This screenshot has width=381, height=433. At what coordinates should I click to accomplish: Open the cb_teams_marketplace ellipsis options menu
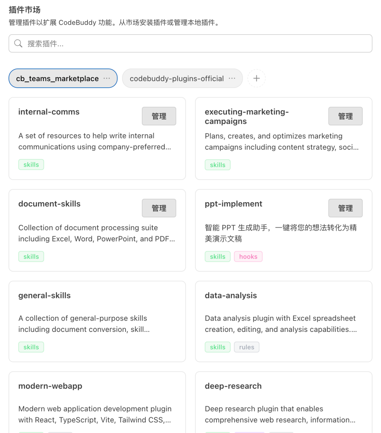coord(107,78)
